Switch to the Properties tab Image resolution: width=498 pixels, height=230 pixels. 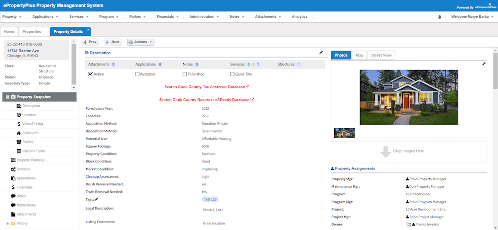click(x=34, y=32)
